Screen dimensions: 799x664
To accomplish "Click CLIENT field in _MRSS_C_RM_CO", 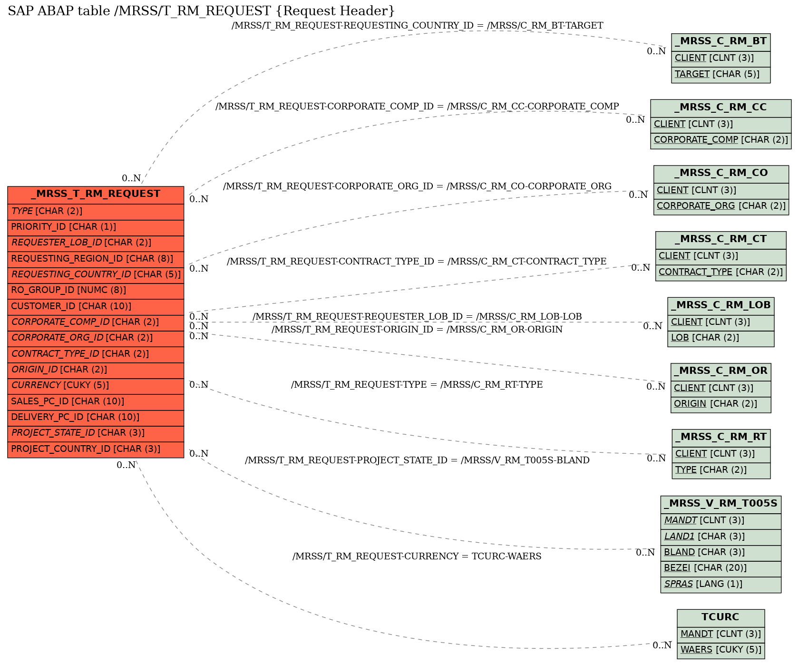I will coord(721,191).
